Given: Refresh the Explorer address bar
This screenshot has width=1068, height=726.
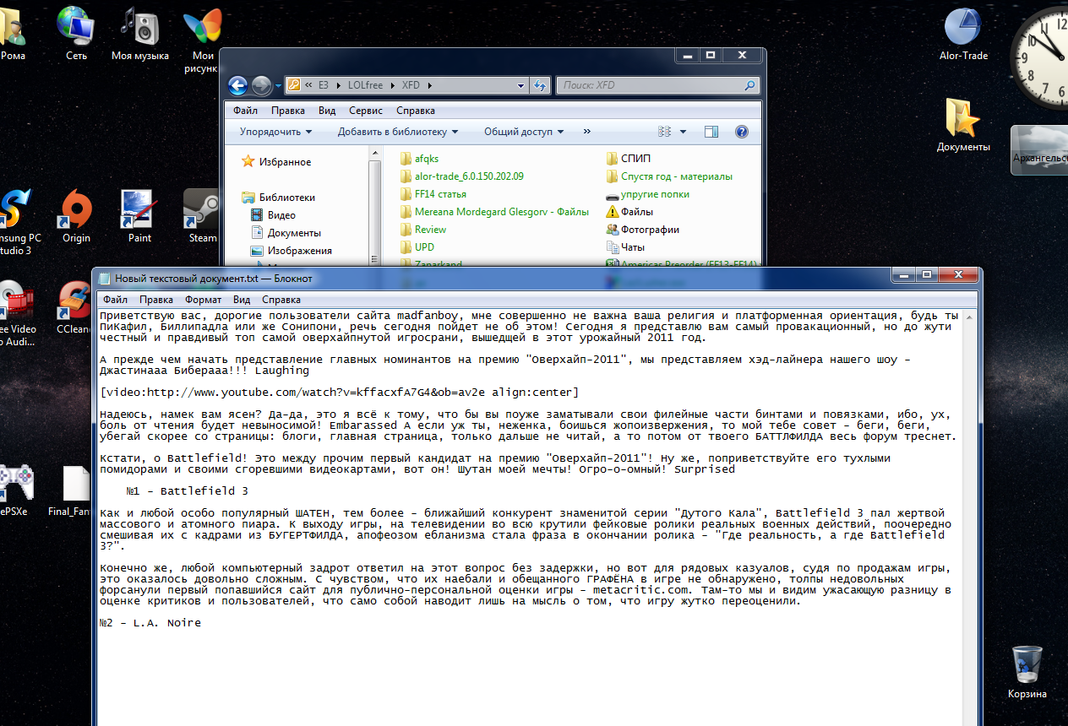Looking at the screenshot, I should pyautogui.click(x=540, y=85).
